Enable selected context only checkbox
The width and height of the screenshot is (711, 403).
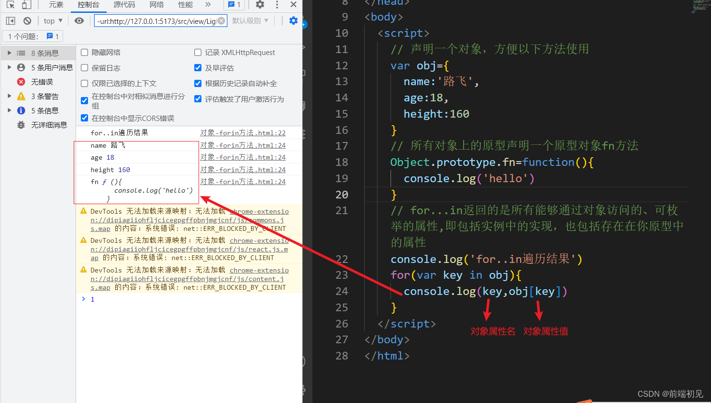pos(85,83)
